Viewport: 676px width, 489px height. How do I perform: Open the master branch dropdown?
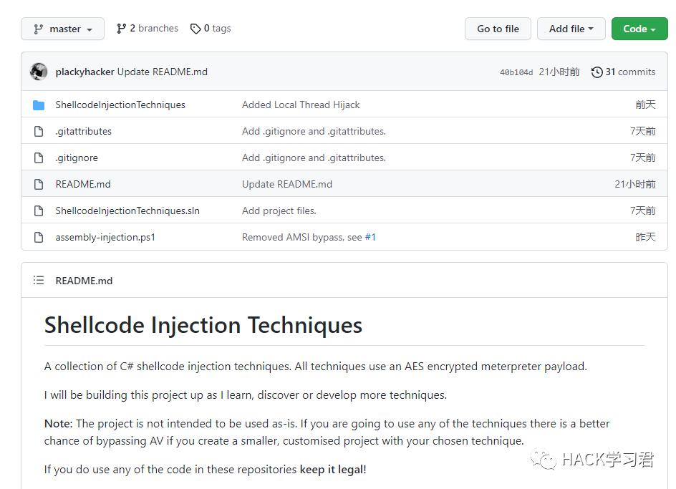[x=62, y=29]
